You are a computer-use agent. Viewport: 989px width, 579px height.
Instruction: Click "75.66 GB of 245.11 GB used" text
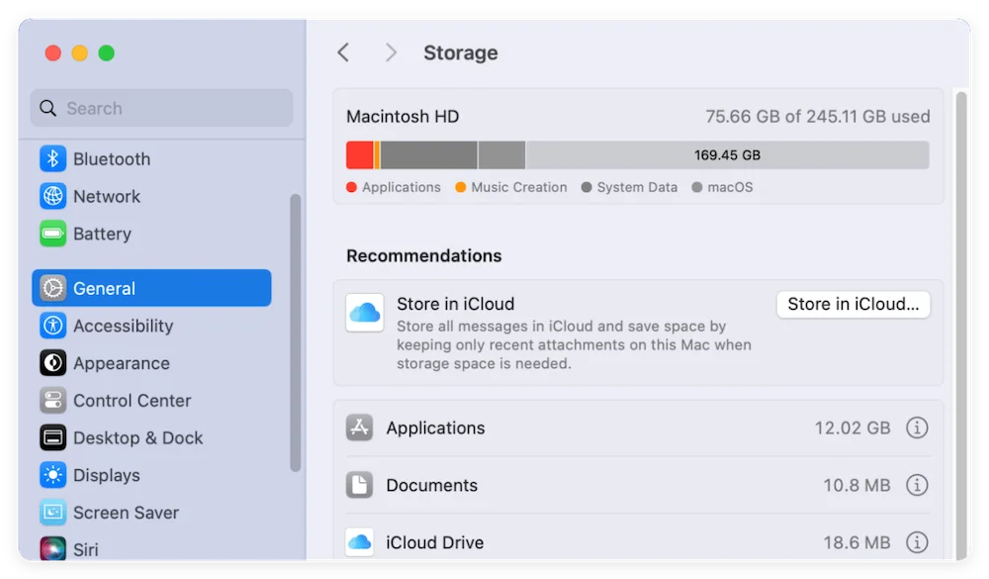pyautogui.click(x=818, y=116)
